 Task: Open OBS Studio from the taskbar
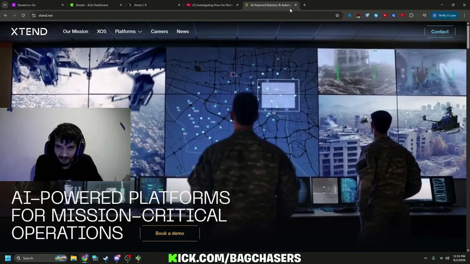click(x=127, y=258)
